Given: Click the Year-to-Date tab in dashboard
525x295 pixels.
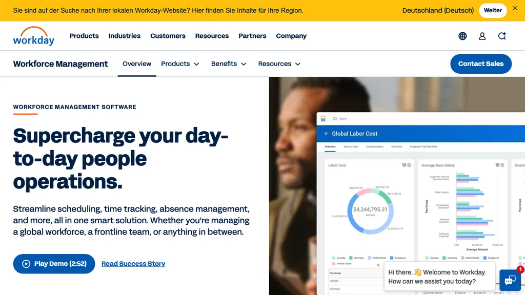Looking at the screenshot, I should point(351,146).
